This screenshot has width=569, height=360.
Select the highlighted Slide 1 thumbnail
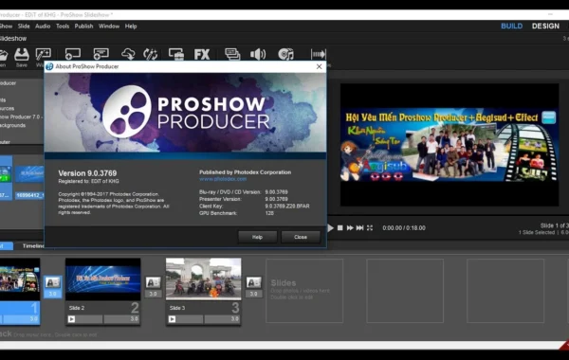[20, 279]
